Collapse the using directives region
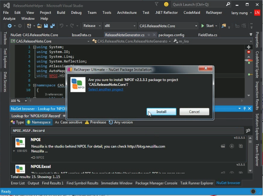Screen dimensions: 263x196 [34, 47]
